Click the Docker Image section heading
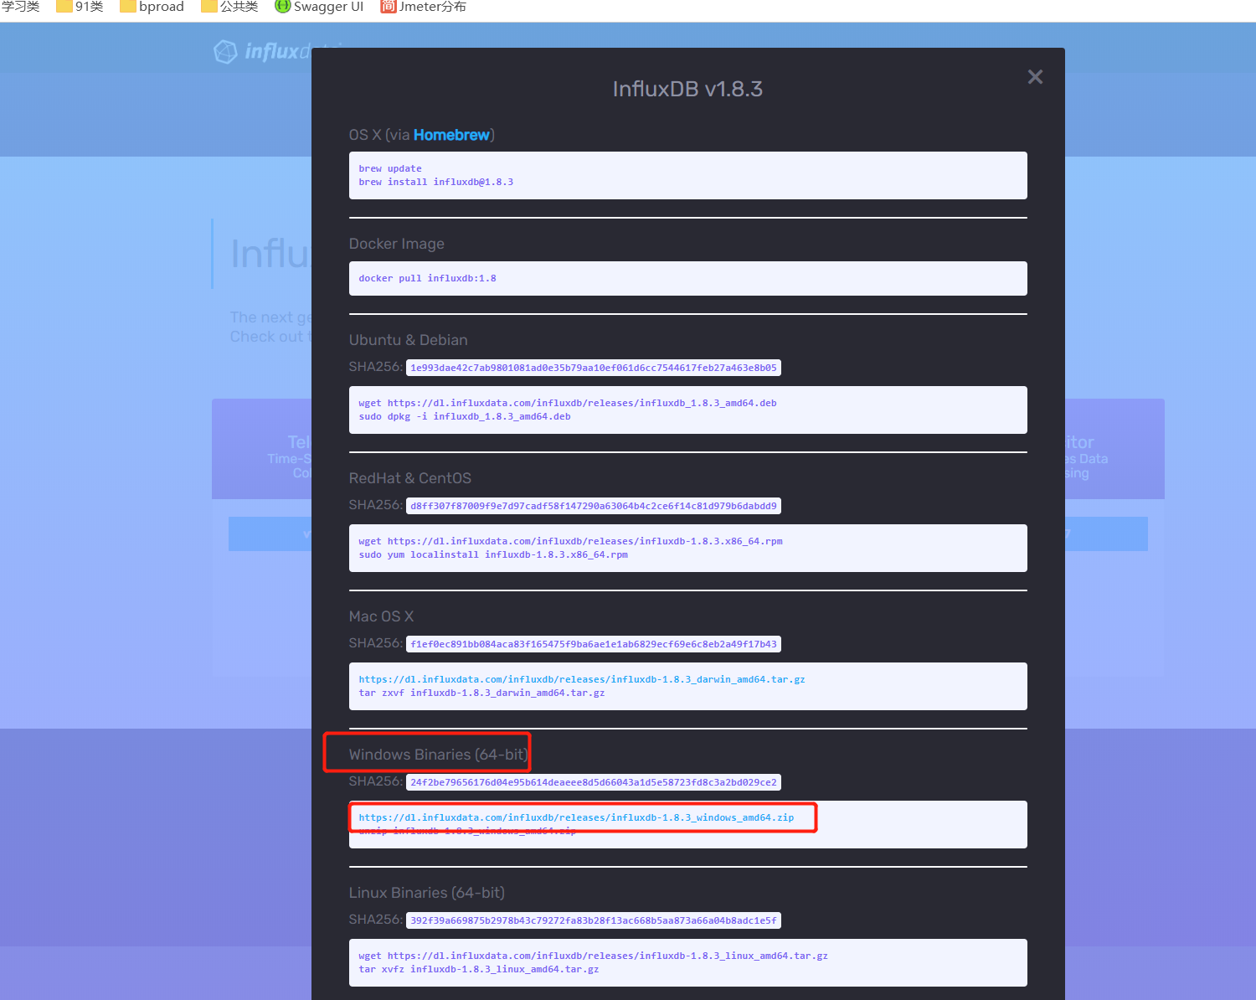This screenshot has width=1256, height=1000. tap(397, 244)
